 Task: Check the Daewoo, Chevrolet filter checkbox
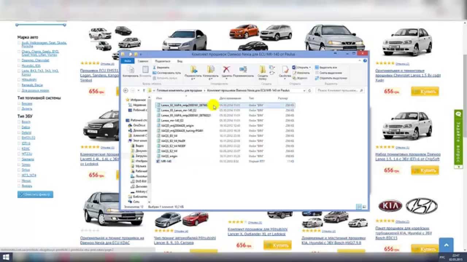pyautogui.click(x=19, y=60)
